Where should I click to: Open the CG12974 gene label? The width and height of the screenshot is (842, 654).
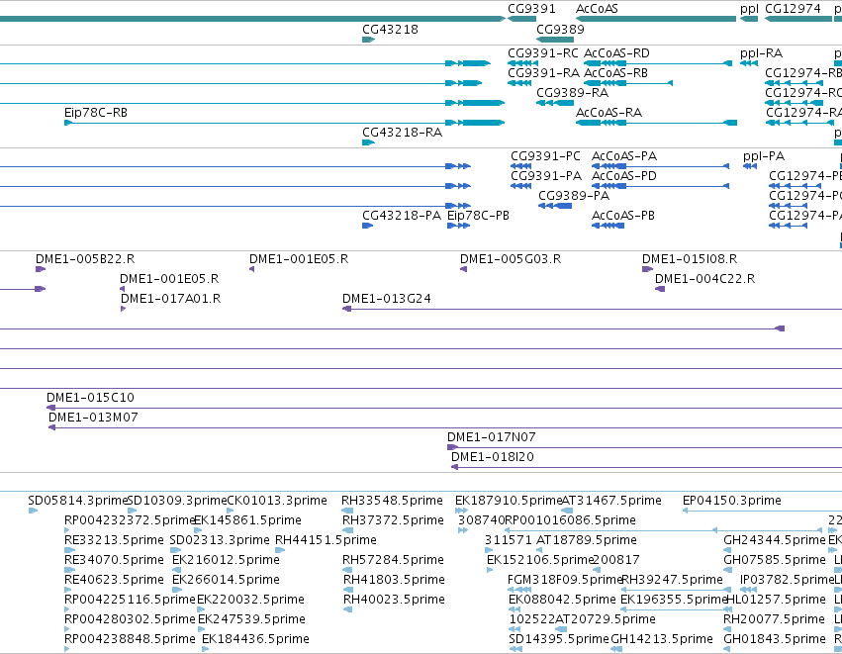(793, 9)
